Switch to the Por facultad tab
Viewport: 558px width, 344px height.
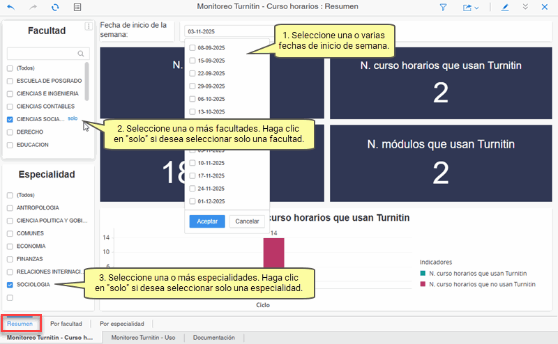click(66, 324)
